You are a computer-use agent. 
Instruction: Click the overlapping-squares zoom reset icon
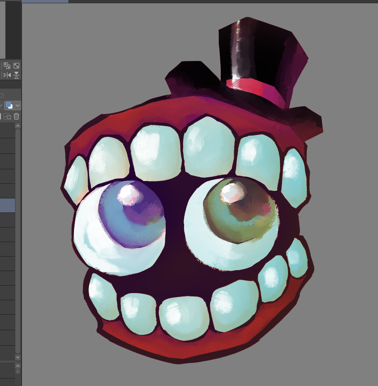[7, 66]
